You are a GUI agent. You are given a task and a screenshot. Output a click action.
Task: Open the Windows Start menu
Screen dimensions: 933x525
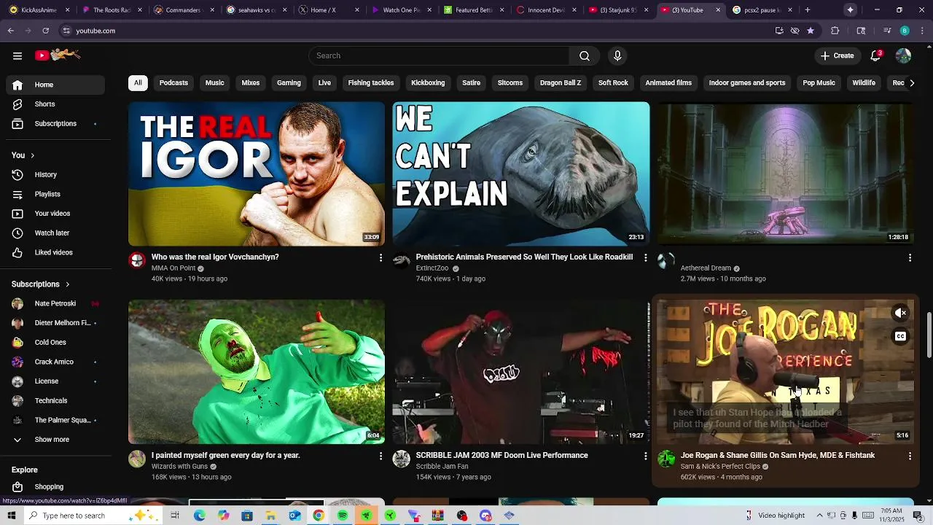click(12, 516)
